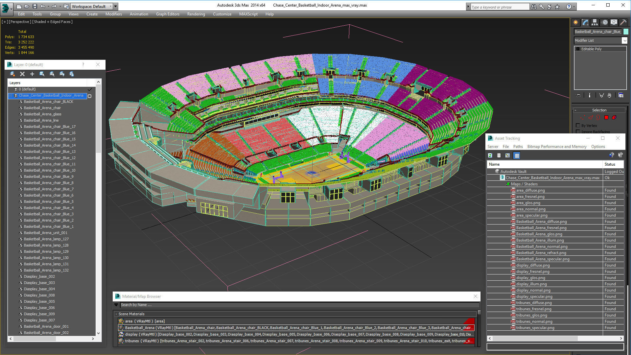Open the Utilities hammer panel tab
Screen dimensions: 631x355
point(623,22)
